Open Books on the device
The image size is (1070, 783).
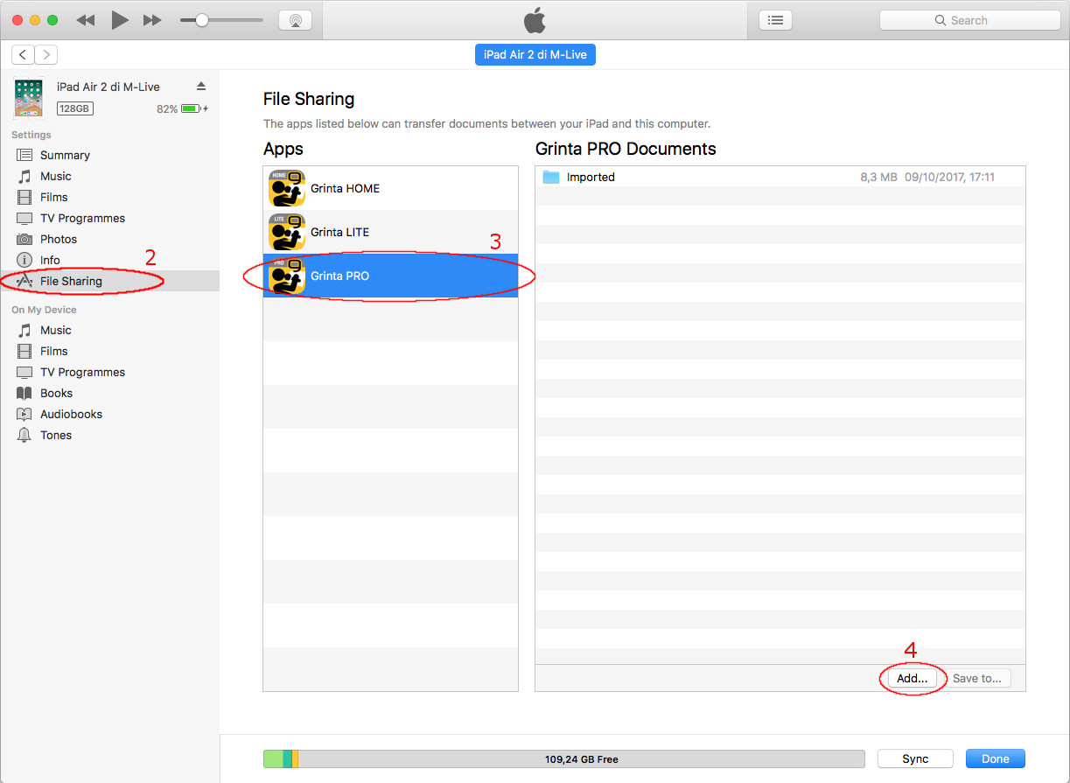click(x=56, y=393)
